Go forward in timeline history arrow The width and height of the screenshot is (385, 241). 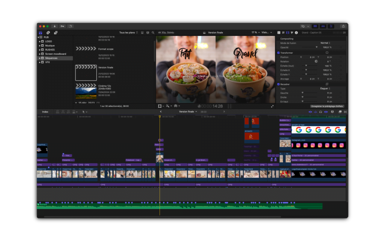(x=224, y=111)
